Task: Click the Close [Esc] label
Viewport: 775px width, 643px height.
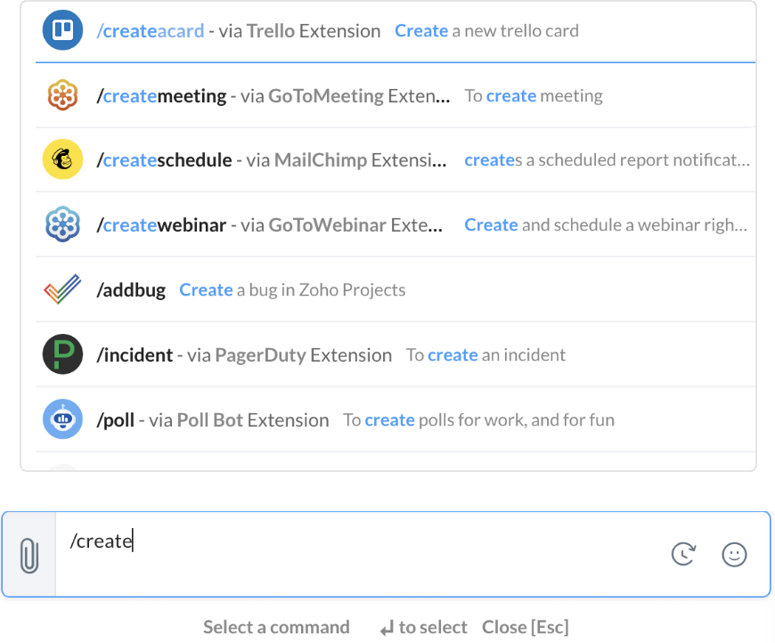Action: click(x=525, y=627)
